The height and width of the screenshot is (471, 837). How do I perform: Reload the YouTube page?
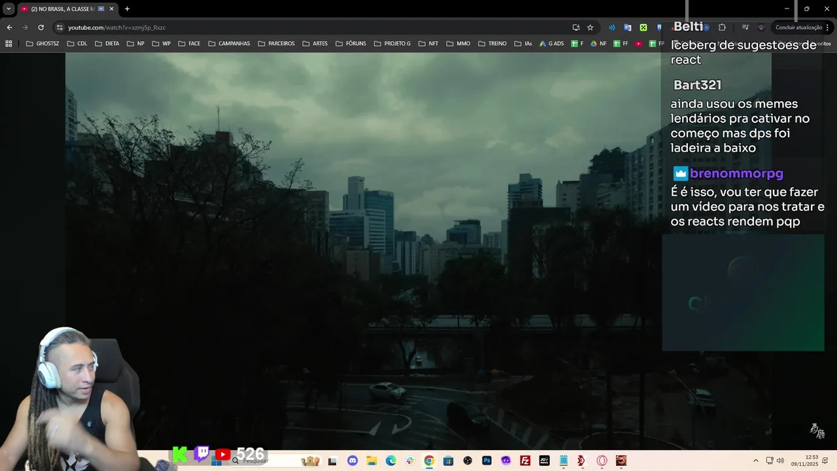(x=41, y=27)
